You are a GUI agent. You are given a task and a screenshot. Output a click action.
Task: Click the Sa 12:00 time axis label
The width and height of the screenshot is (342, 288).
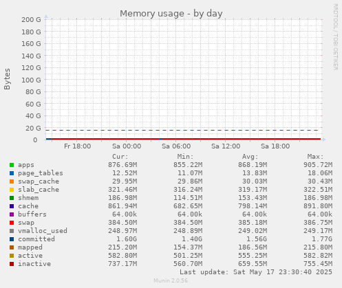[x=226, y=146]
